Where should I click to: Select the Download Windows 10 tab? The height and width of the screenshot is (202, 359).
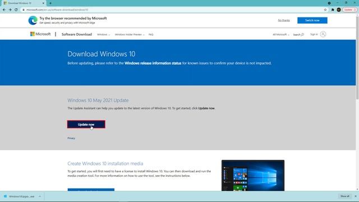(24, 3)
